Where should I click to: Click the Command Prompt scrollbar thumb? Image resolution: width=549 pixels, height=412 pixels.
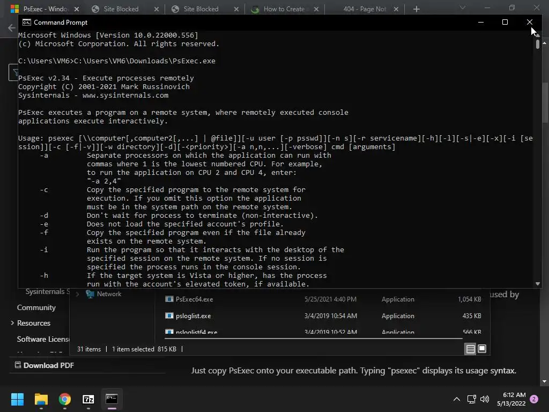pyautogui.click(x=537, y=44)
